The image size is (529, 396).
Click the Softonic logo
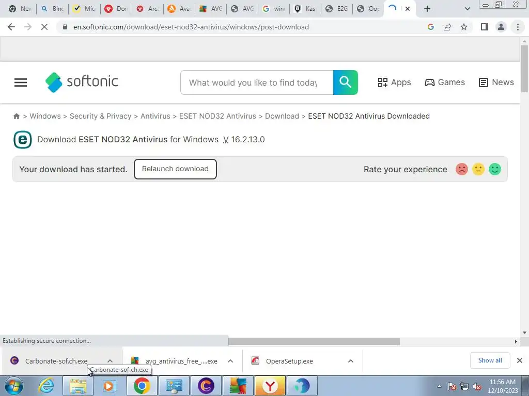(x=82, y=82)
